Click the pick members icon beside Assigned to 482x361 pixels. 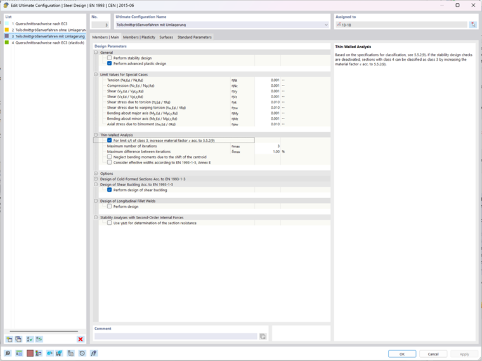[x=472, y=25]
